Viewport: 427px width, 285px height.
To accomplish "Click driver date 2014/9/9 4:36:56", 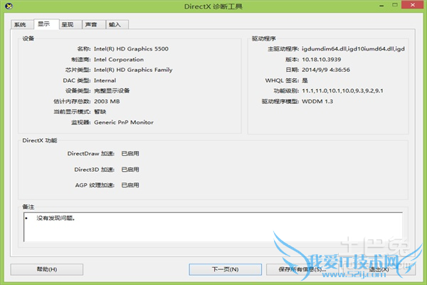I will [x=326, y=70].
